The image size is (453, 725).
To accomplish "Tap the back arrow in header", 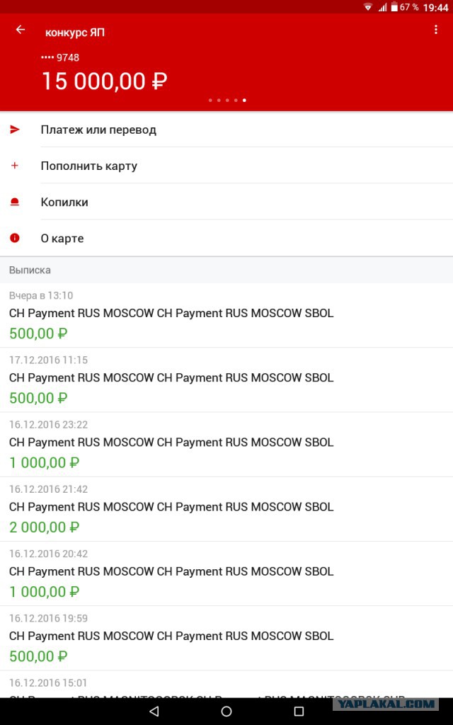I will pos(21,30).
